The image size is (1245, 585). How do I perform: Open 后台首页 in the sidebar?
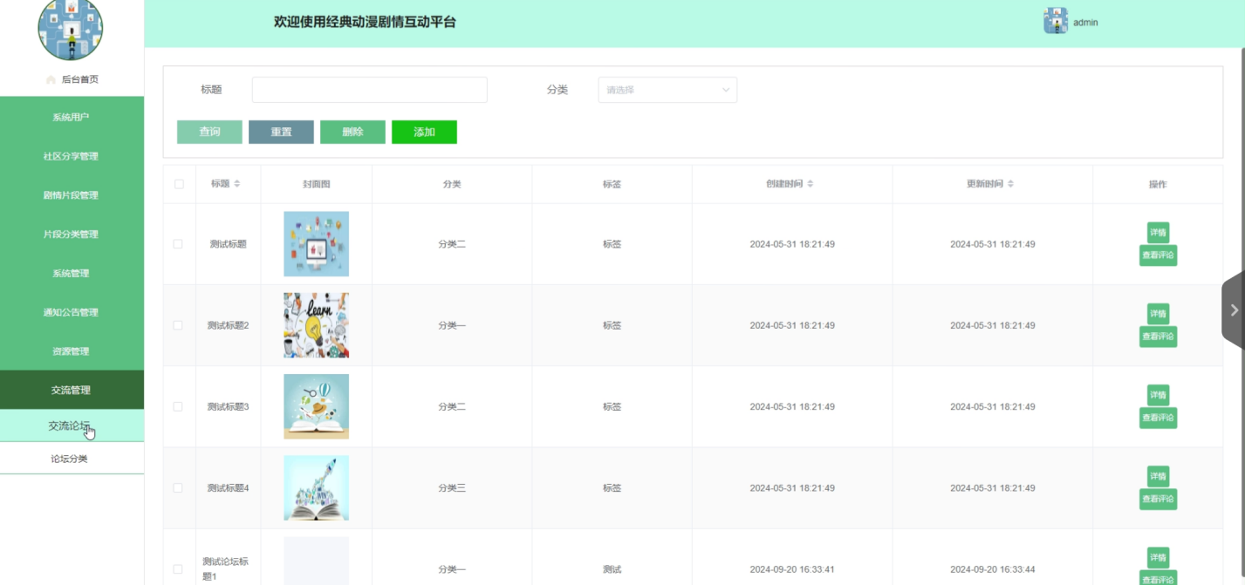click(72, 79)
